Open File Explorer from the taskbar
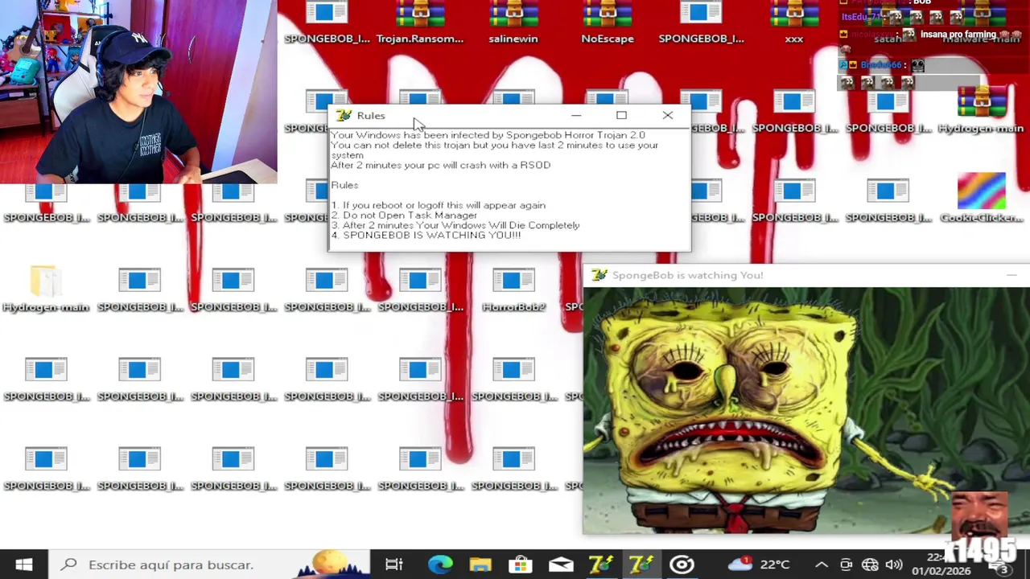 point(480,565)
